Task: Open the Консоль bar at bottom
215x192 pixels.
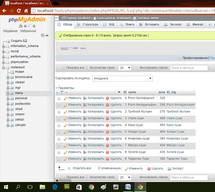Action: point(63,180)
